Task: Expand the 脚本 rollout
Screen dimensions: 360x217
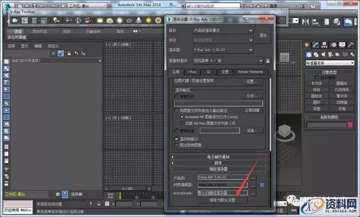Action: tap(219, 163)
